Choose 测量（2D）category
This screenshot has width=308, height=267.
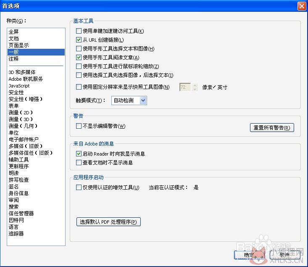tap(36, 112)
